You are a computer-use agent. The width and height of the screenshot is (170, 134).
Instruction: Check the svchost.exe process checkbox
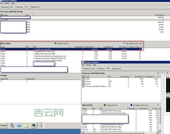83,86
